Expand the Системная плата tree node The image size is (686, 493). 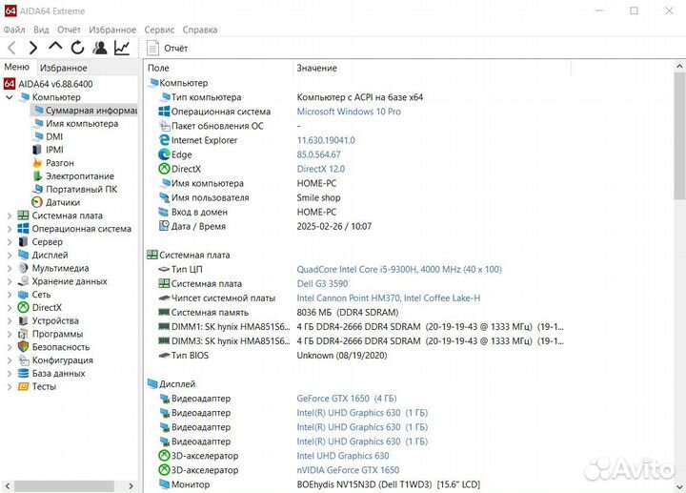10,216
